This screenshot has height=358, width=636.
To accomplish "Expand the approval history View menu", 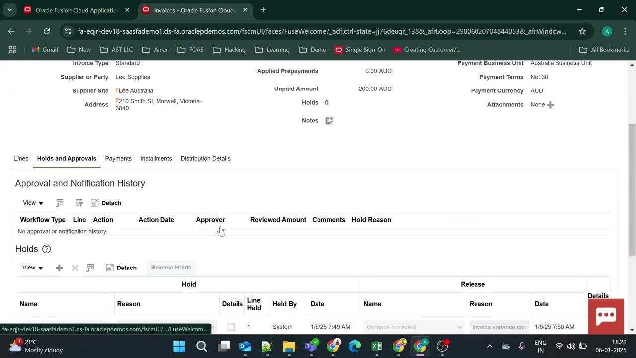I will pos(33,203).
